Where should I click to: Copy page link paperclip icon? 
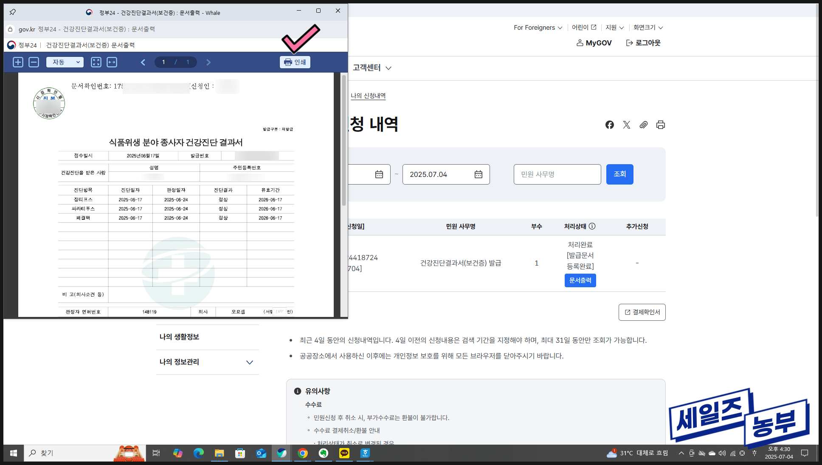tap(644, 125)
